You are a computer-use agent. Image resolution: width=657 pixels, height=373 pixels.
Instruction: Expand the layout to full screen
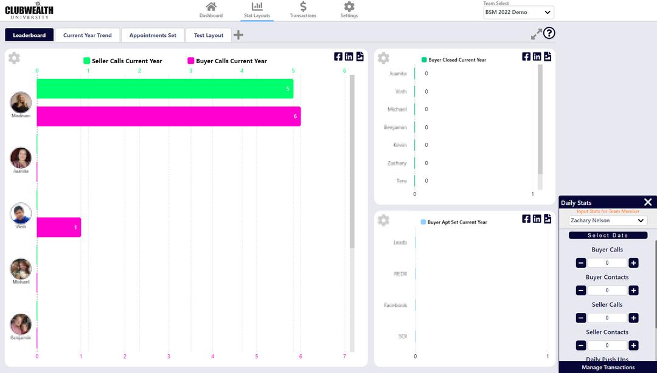537,34
